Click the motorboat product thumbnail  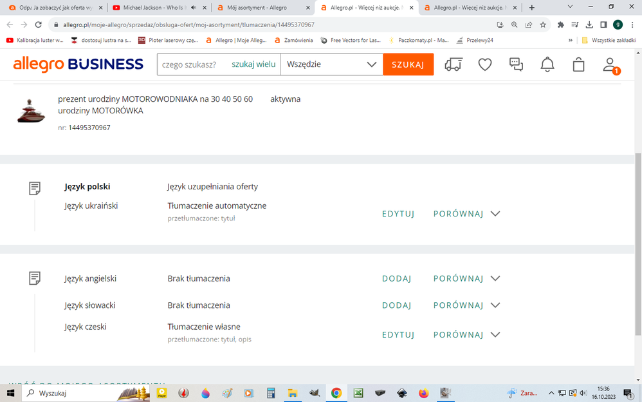pyautogui.click(x=31, y=111)
